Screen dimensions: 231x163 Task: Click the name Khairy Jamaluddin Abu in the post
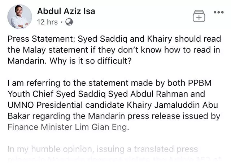[173, 105]
